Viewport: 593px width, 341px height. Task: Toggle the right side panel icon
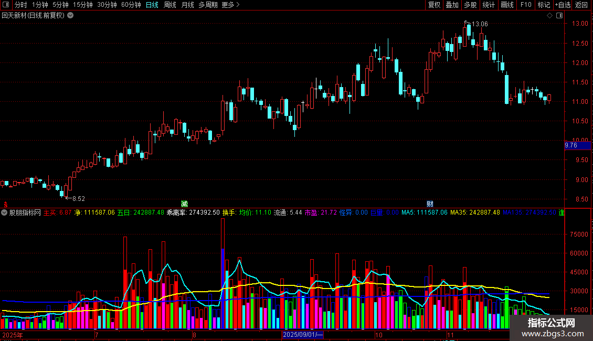(x=559, y=16)
